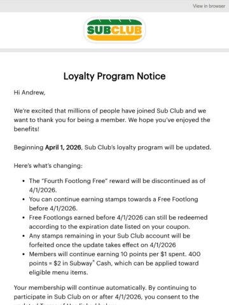The height and width of the screenshot is (305, 229).
Task: Click the bullet about 10 points per $1
Action: click(114, 263)
